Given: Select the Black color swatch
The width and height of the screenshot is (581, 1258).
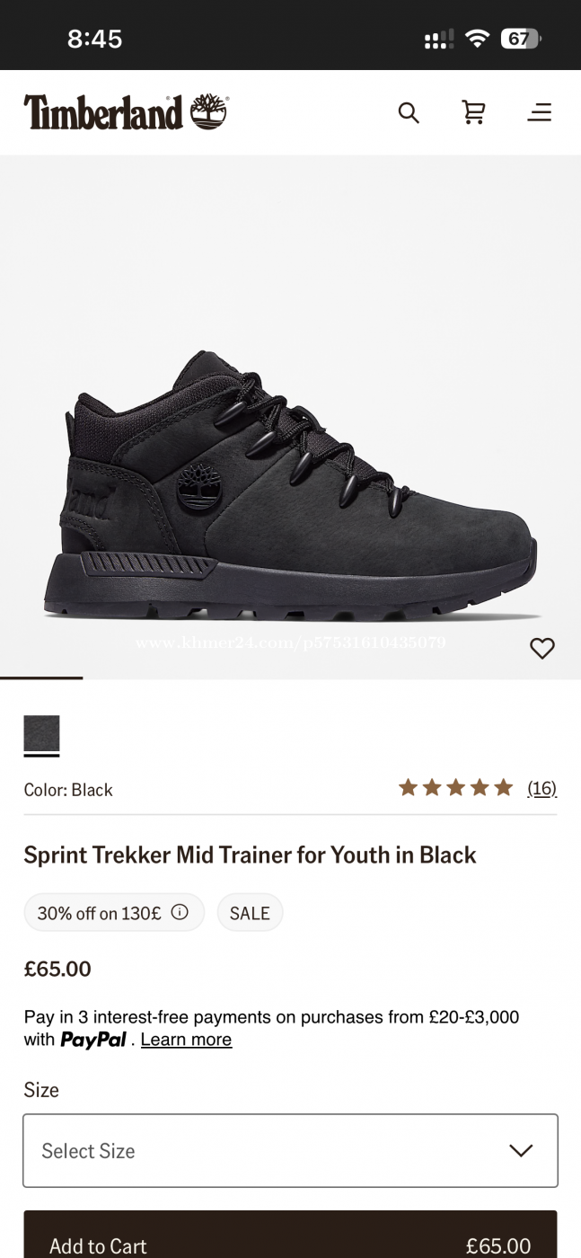Looking at the screenshot, I should (41, 733).
